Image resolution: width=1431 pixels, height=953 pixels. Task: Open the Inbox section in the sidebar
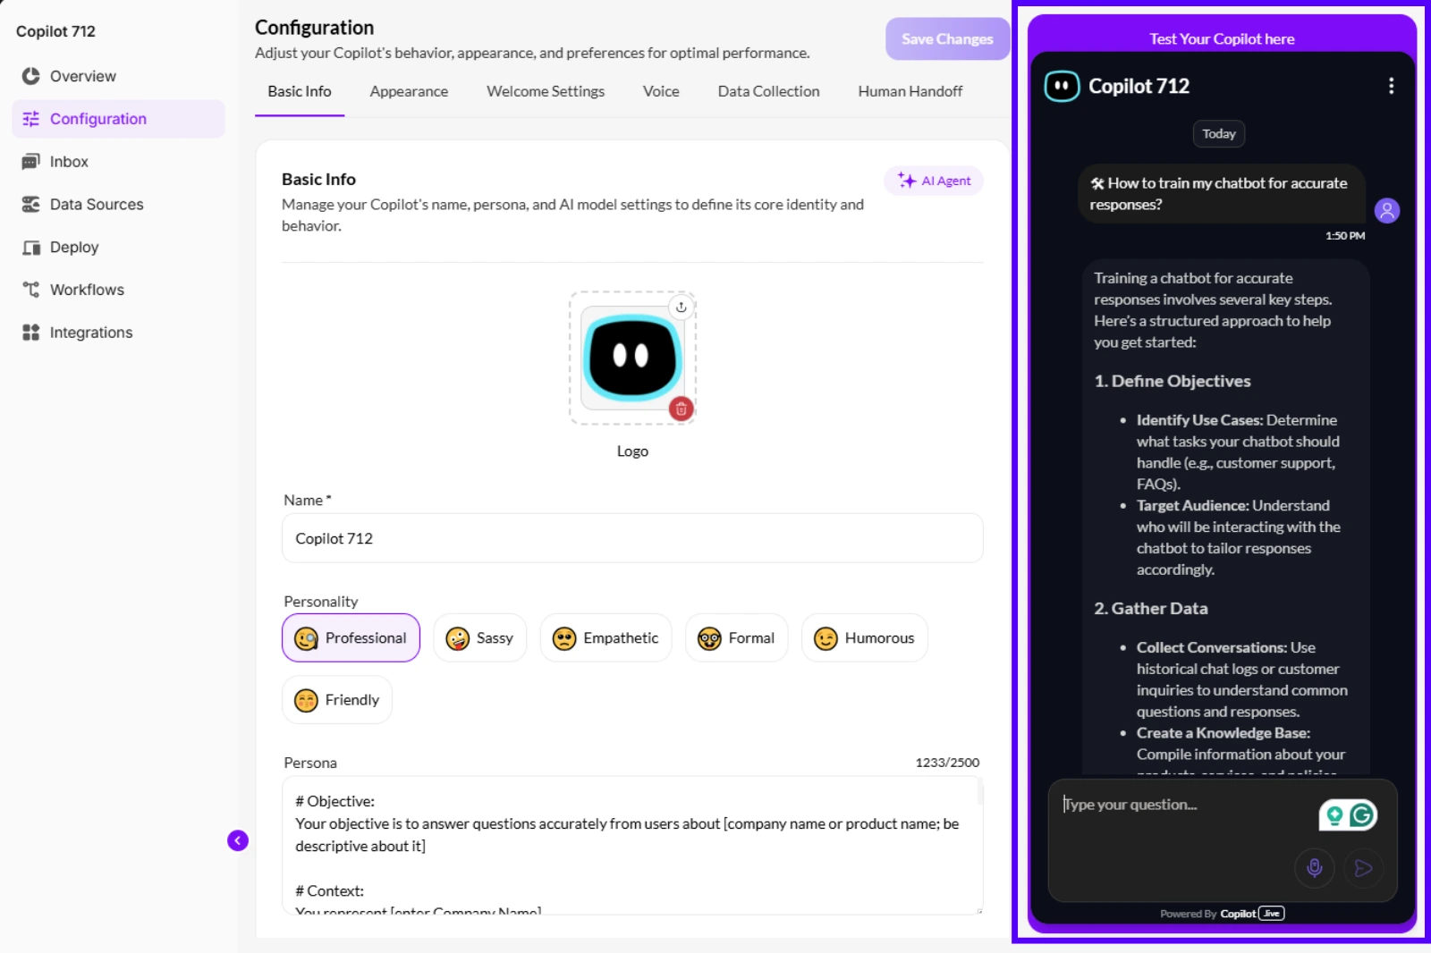[69, 161]
